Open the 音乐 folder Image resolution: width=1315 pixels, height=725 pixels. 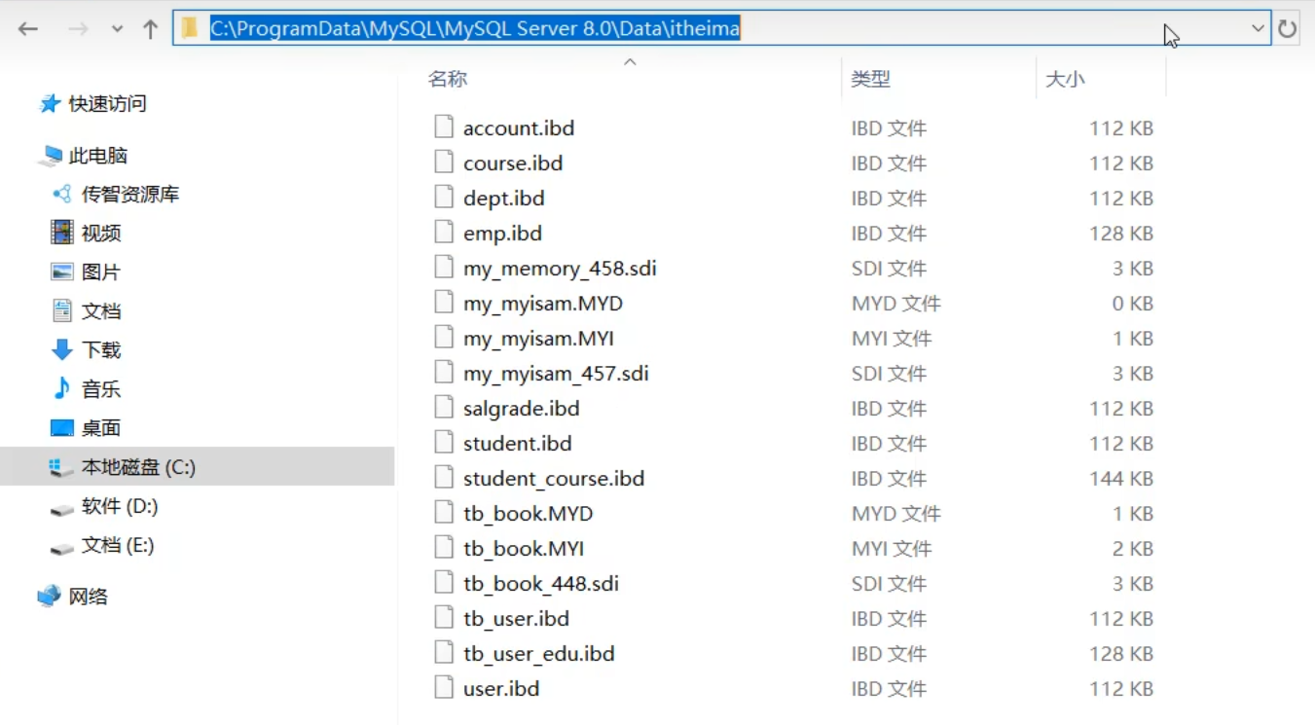(86, 389)
